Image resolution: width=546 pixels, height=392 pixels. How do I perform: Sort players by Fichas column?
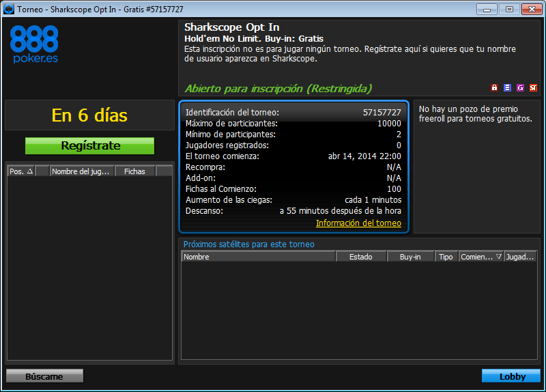coord(135,171)
